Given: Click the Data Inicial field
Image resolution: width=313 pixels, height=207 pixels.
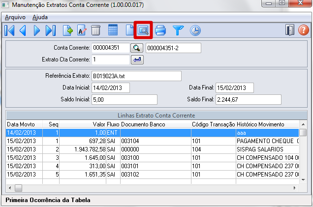Looking at the screenshot, I should (x=111, y=88).
